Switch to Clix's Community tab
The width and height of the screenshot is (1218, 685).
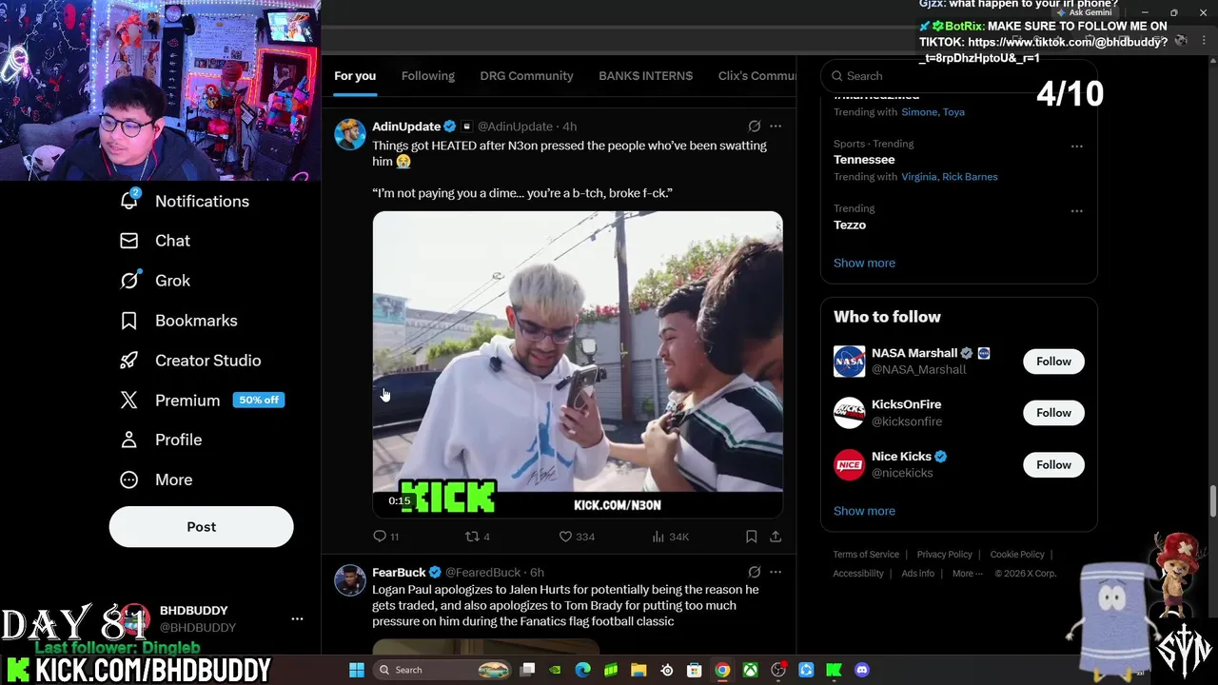[x=756, y=76]
